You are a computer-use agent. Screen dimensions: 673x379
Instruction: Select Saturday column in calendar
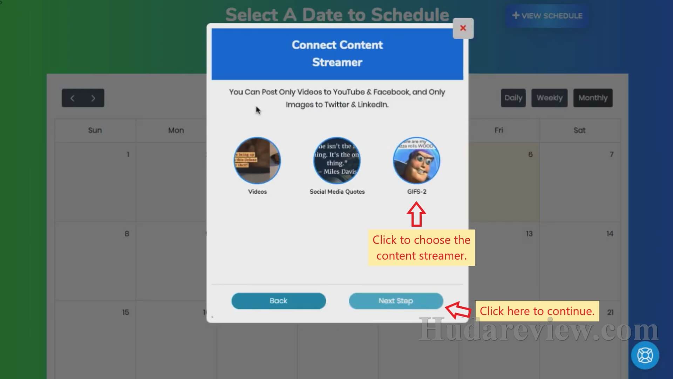pos(579,130)
